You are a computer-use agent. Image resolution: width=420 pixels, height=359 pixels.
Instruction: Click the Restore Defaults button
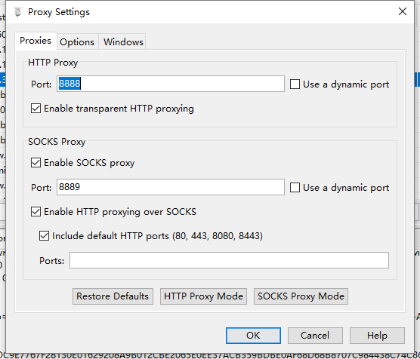point(113,296)
